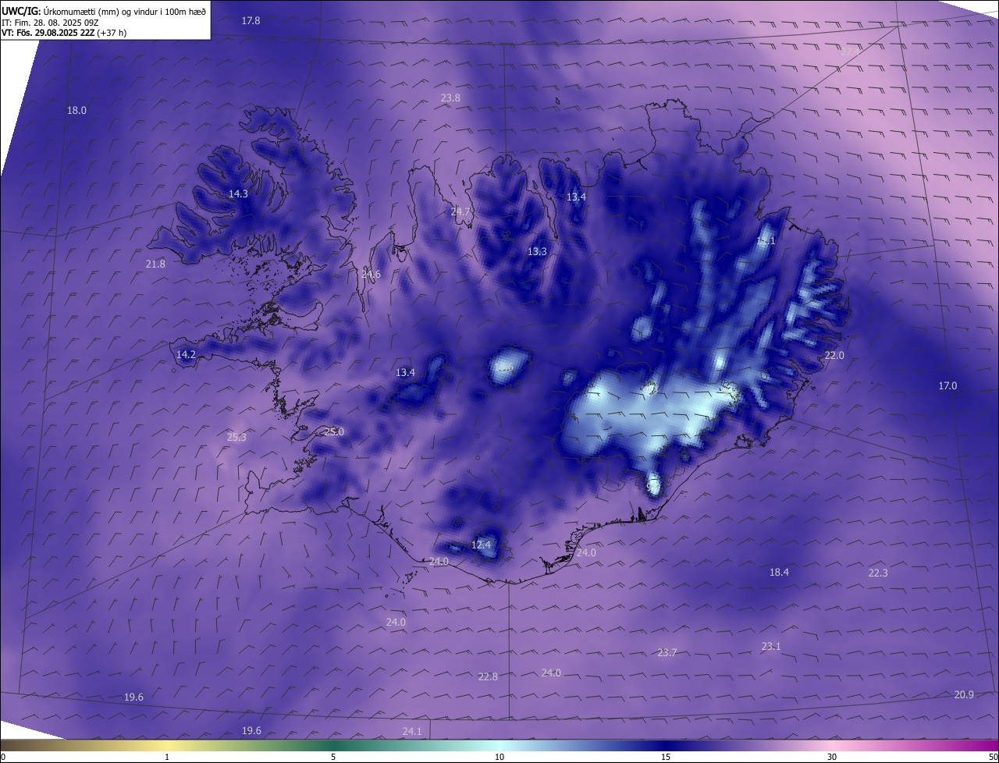999x763 pixels.
Task: Click the colorbar tick label 50
Action: pos(993,757)
